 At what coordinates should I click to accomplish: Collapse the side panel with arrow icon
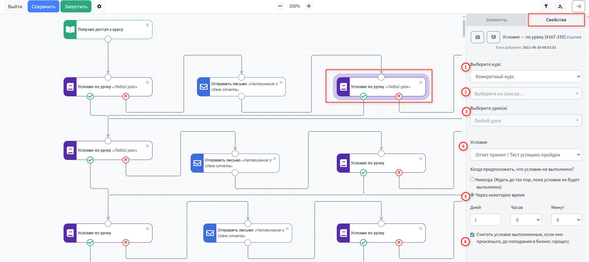(578, 6)
